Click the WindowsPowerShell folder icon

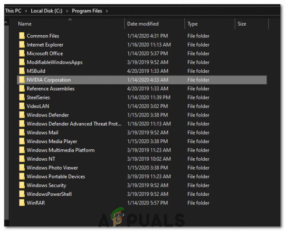click(x=22, y=194)
